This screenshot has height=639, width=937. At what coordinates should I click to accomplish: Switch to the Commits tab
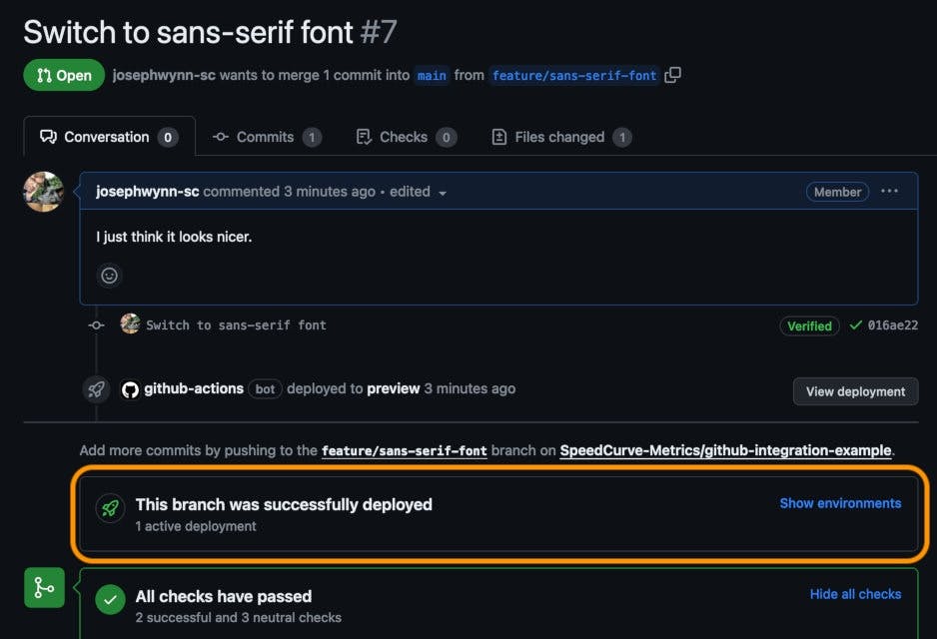[266, 137]
